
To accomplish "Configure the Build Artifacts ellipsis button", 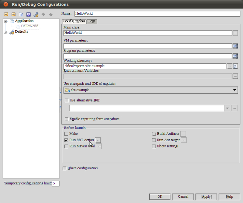I will point(183,134).
